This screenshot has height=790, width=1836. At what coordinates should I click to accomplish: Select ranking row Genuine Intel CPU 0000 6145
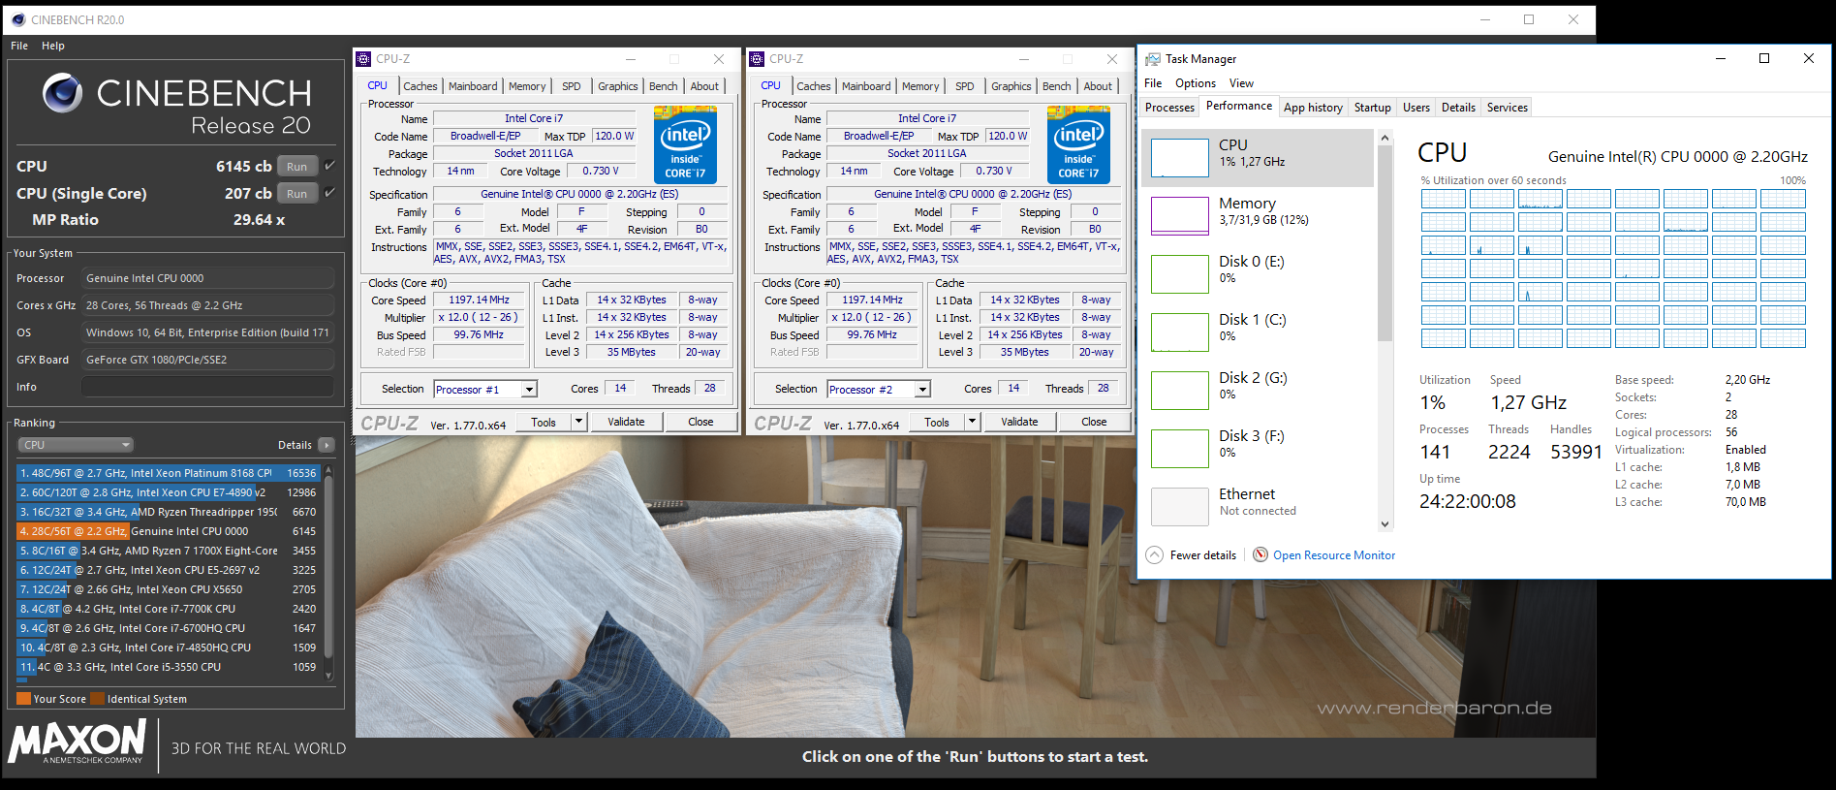[x=169, y=531]
